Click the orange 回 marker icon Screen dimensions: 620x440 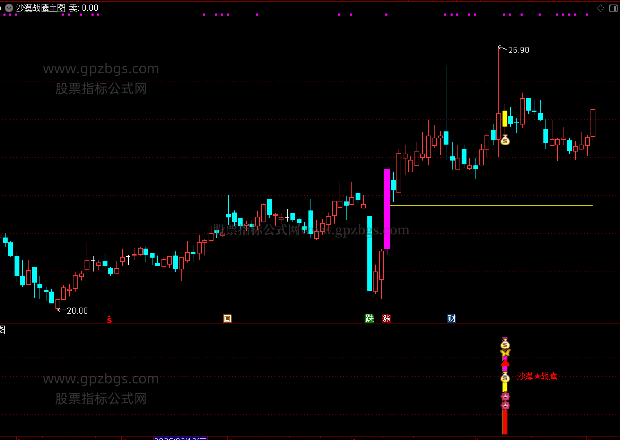227,318
